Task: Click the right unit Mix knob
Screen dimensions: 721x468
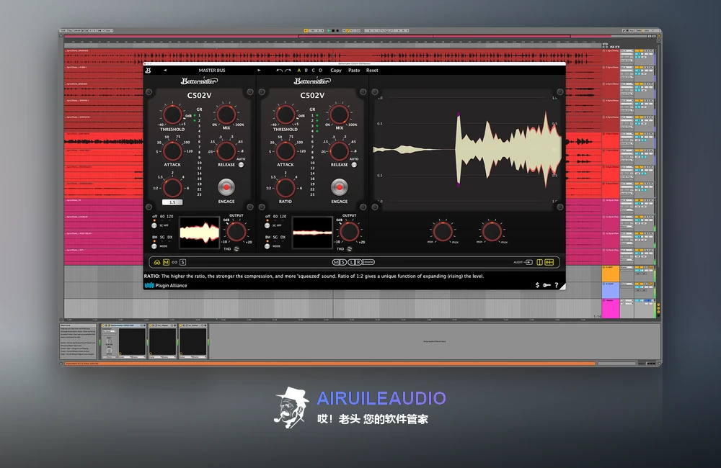Action: (340, 114)
